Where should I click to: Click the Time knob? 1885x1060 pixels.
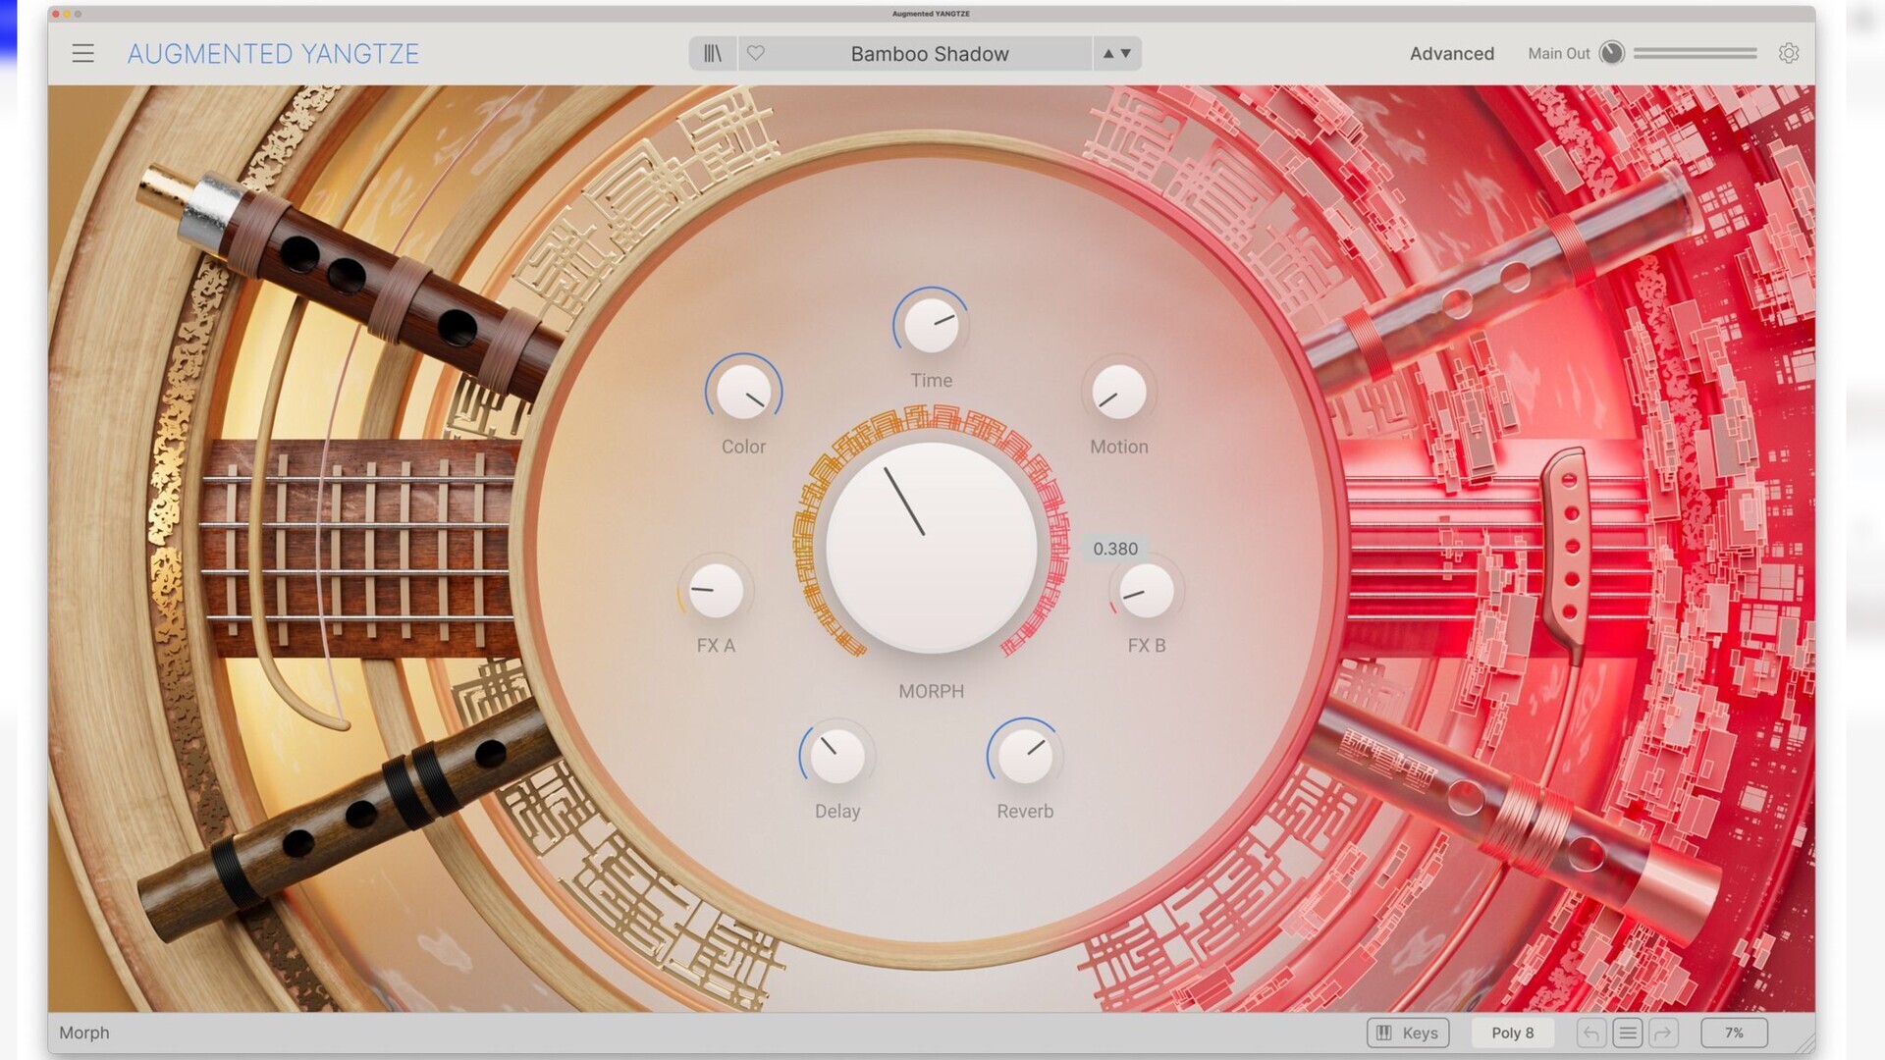click(x=931, y=326)
